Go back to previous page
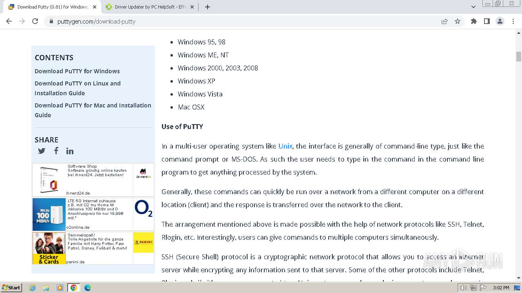 pos(9,21)
